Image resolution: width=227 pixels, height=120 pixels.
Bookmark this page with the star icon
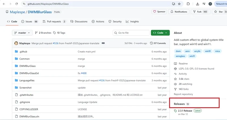179,4
